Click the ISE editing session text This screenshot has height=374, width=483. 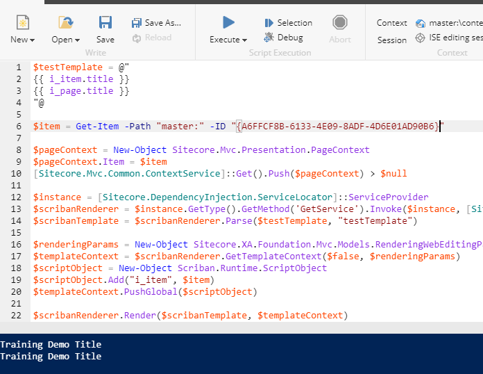pyautogui.click(x=456, y=38)
